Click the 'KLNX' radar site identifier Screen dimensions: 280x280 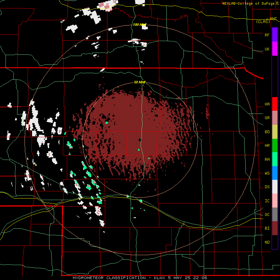click(x=160, y=278)
